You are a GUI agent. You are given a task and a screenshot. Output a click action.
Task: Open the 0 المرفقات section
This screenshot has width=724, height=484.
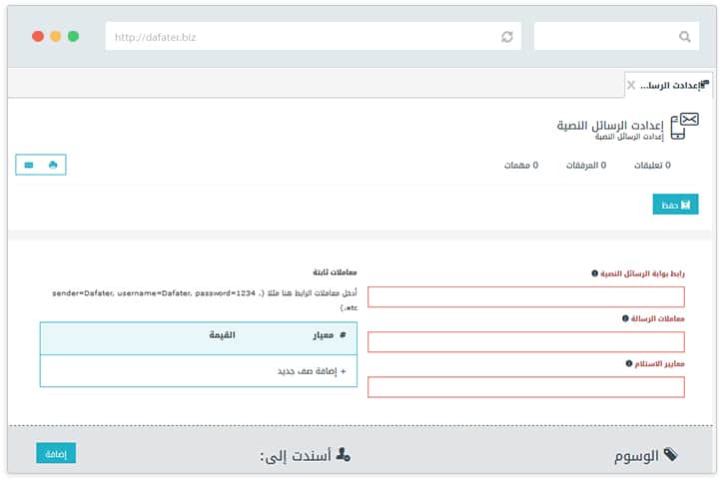pyautogui.click(x=586, y=166)
